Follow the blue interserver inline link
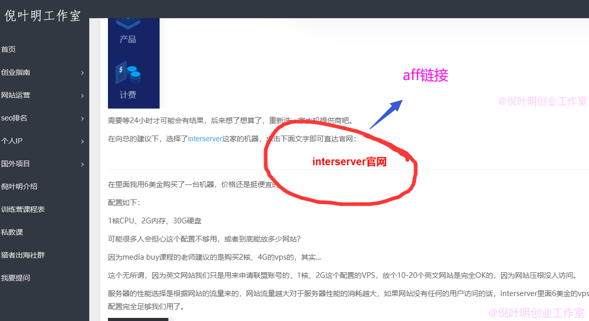589x321 pixels. (x=205, y=139)
